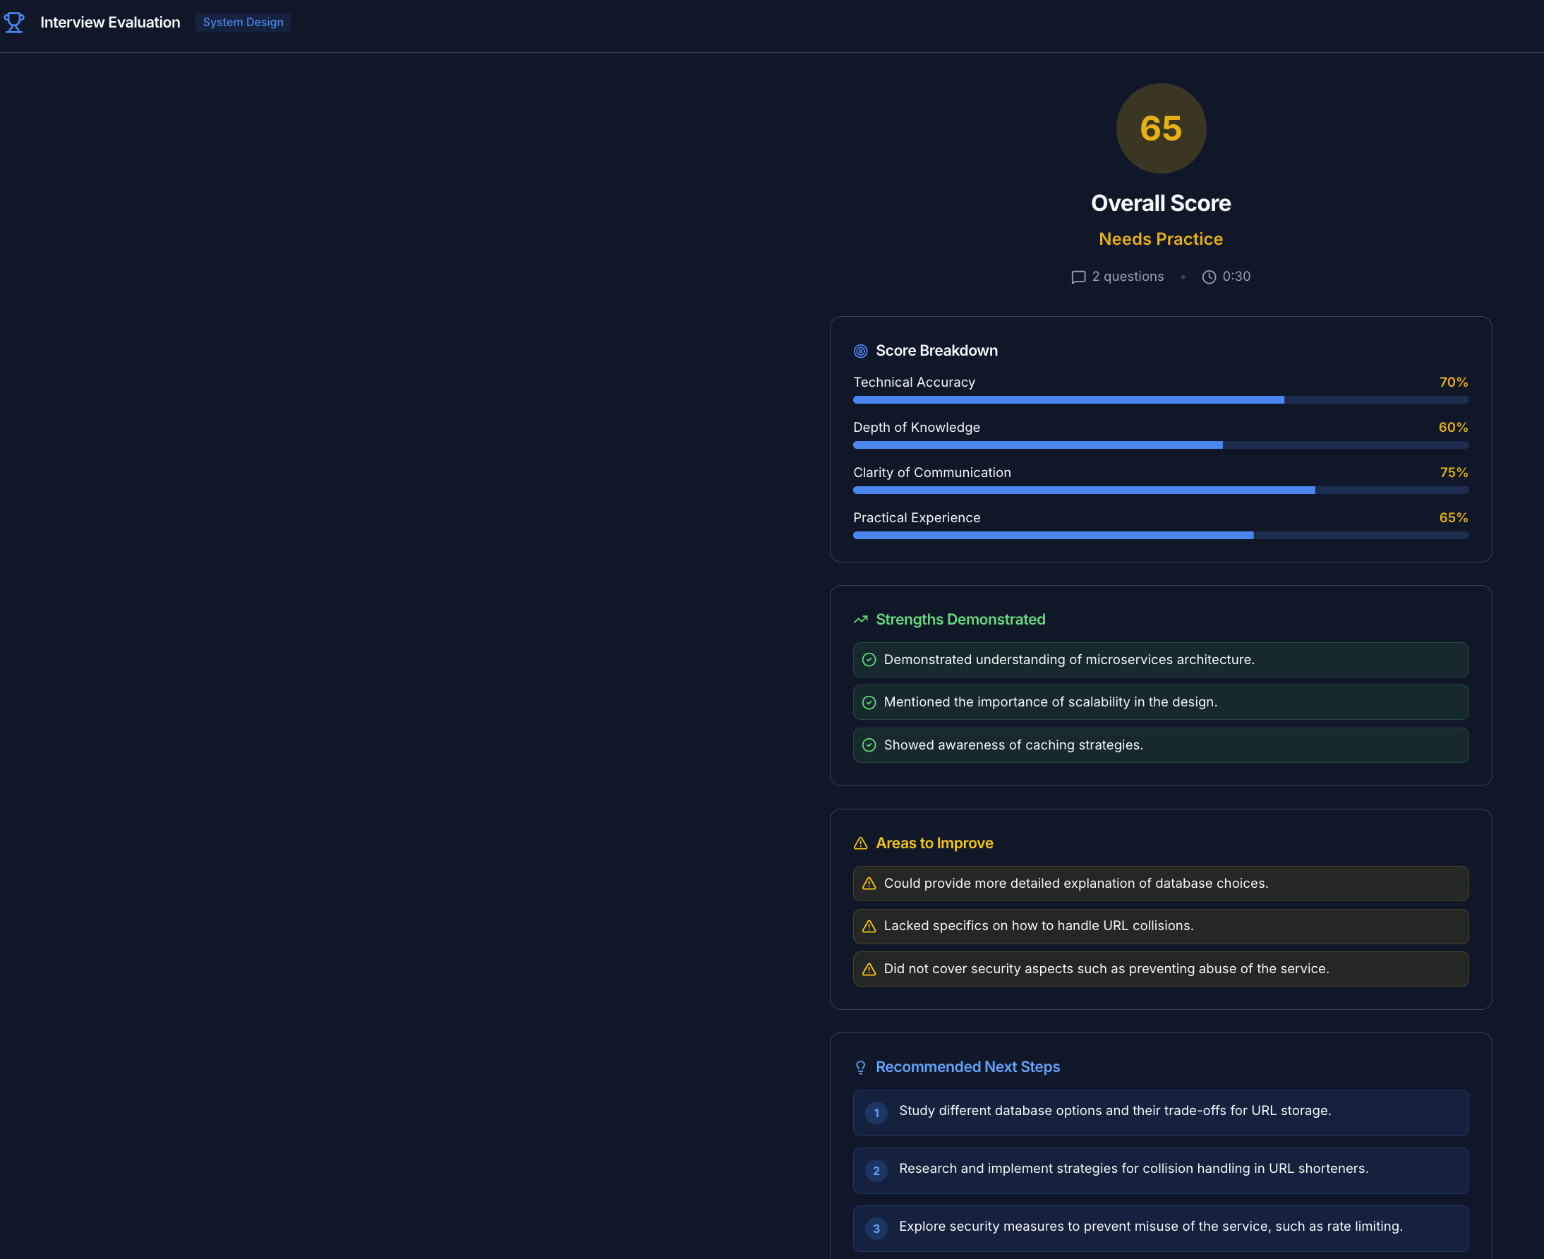The width and height of the screenshot is (1544, 1259).
Task: Select the lightbulb icon by Recommended Next Steps
Action: 861,1067
